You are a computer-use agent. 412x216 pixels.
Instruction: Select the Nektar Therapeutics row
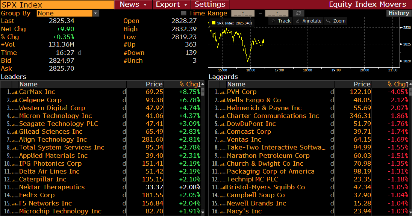(101, 187)
